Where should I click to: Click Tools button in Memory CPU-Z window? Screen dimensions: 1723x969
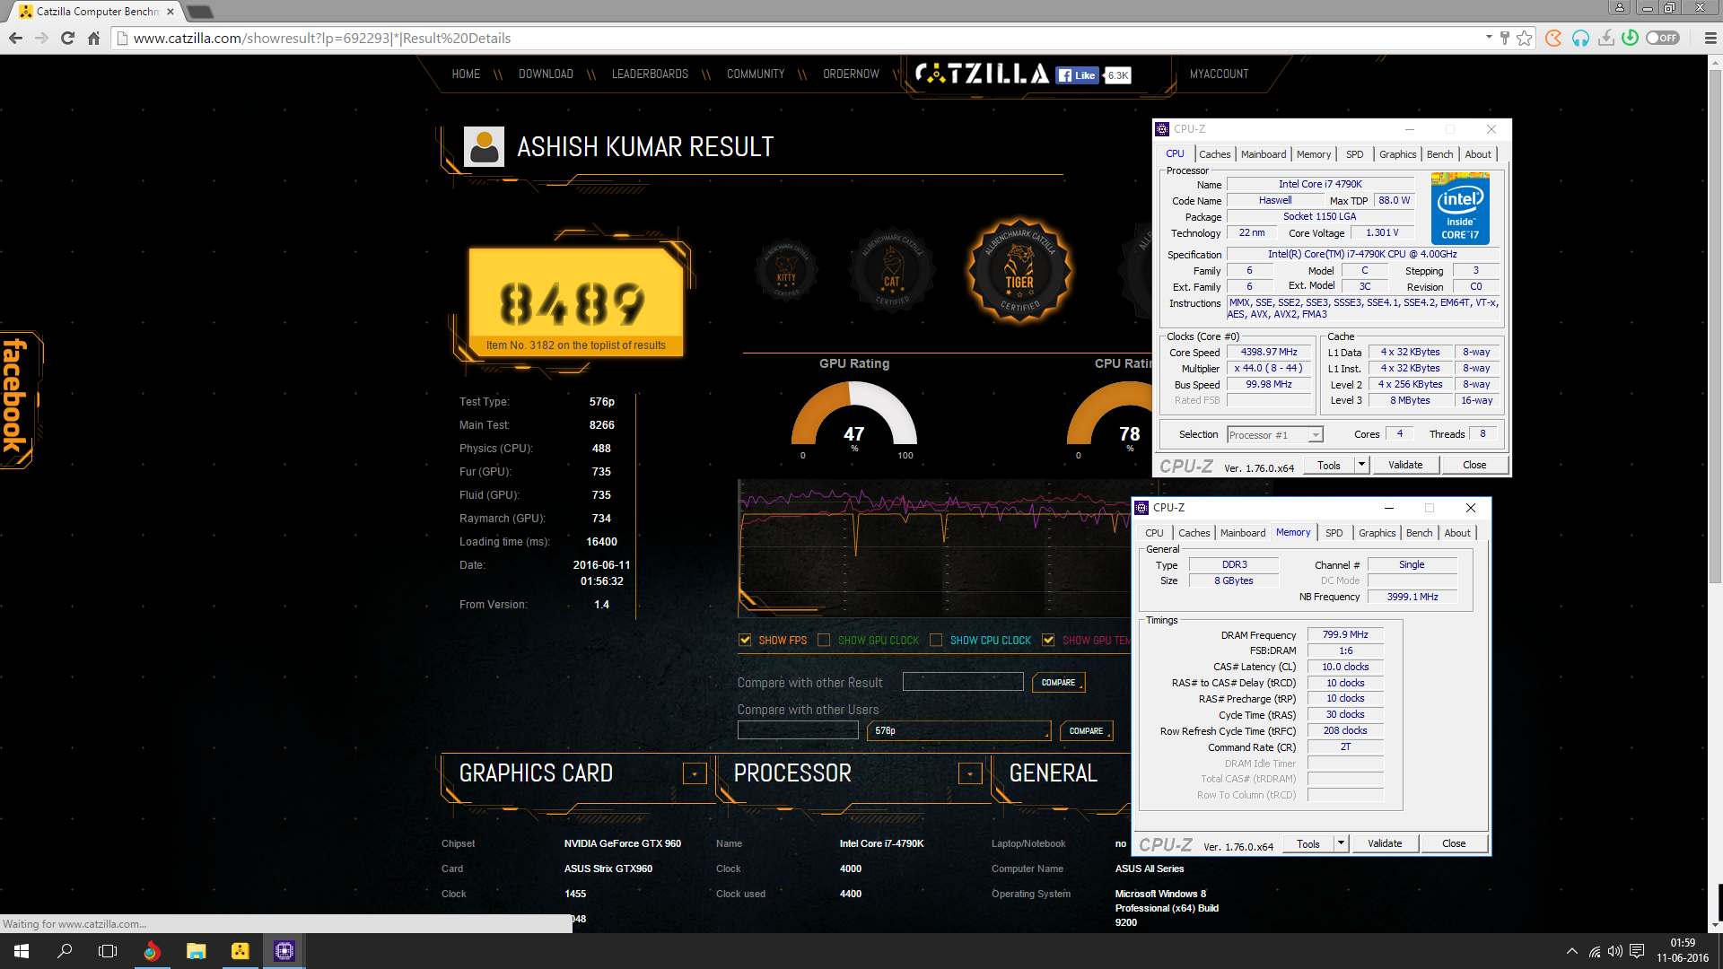1308,843
